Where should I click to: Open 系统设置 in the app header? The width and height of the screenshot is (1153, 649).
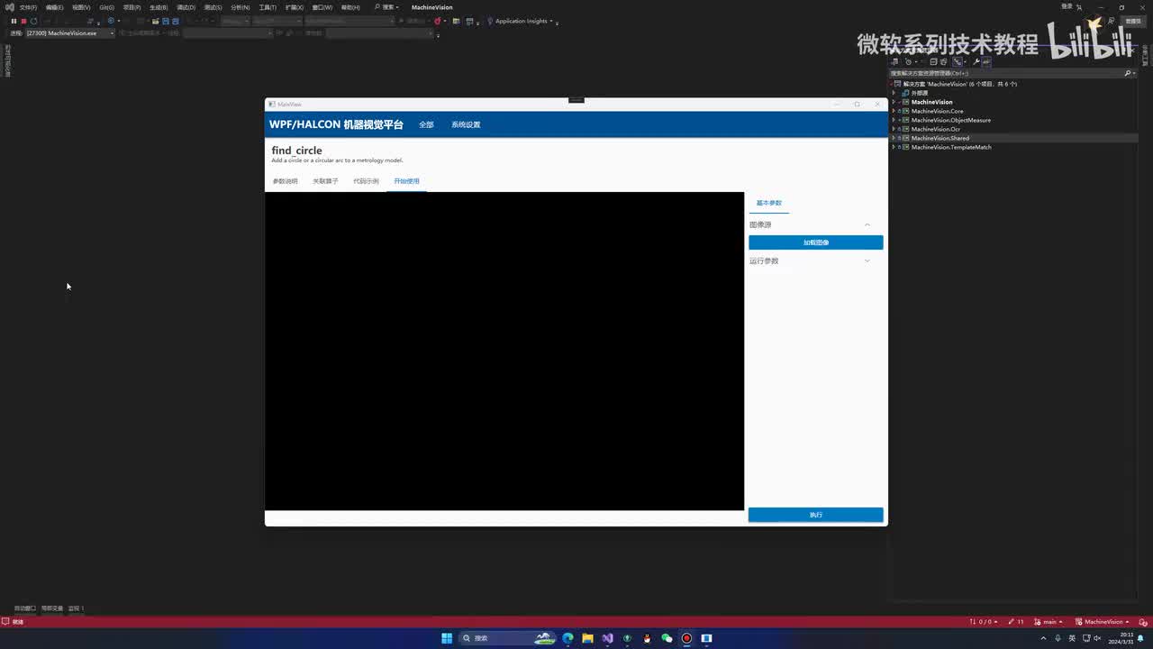point(466,124)
